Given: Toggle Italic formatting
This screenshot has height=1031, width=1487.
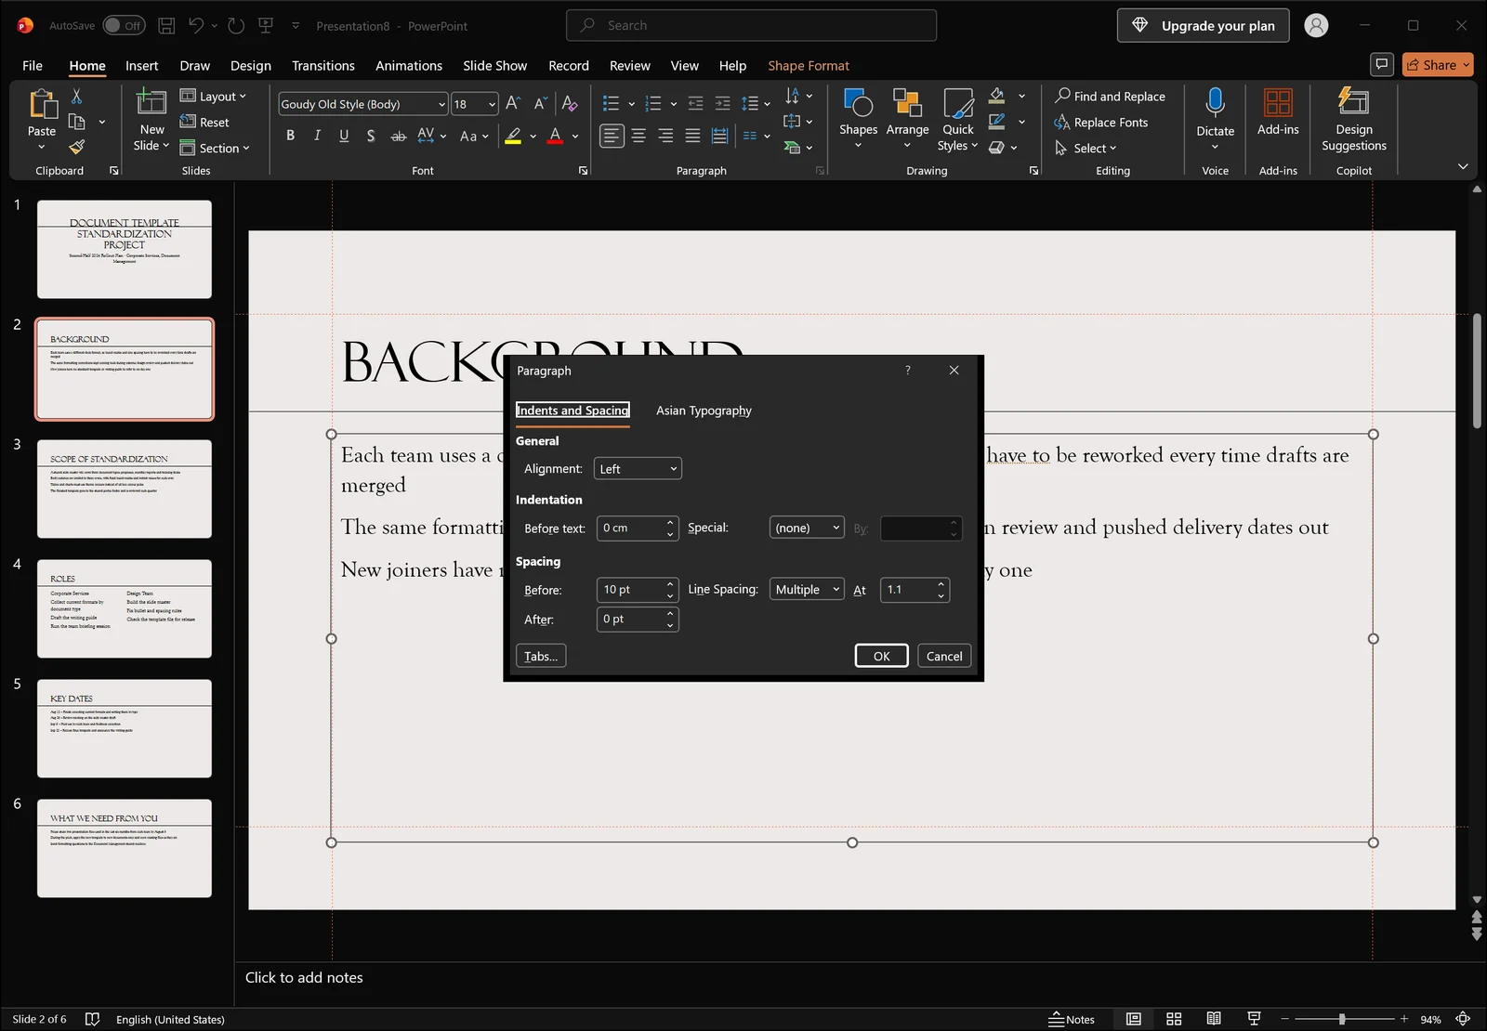Looking at the screenshot, I should coord(317,136).
